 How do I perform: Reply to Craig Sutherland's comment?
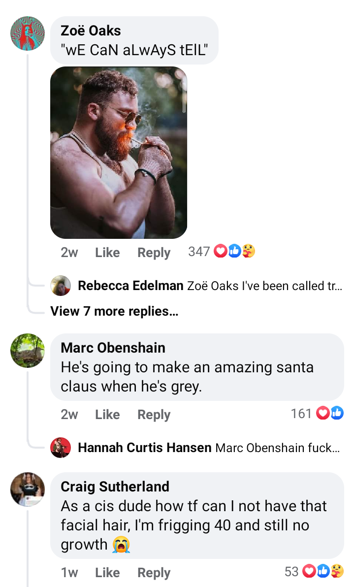coord(154,572)
